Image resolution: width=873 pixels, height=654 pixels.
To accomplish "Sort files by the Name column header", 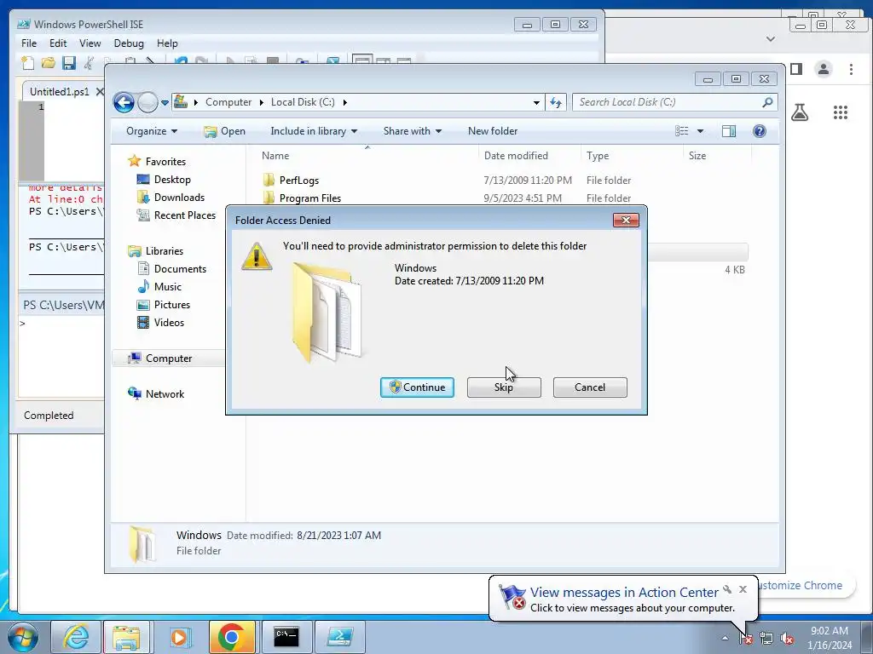I will click(367, 156).
